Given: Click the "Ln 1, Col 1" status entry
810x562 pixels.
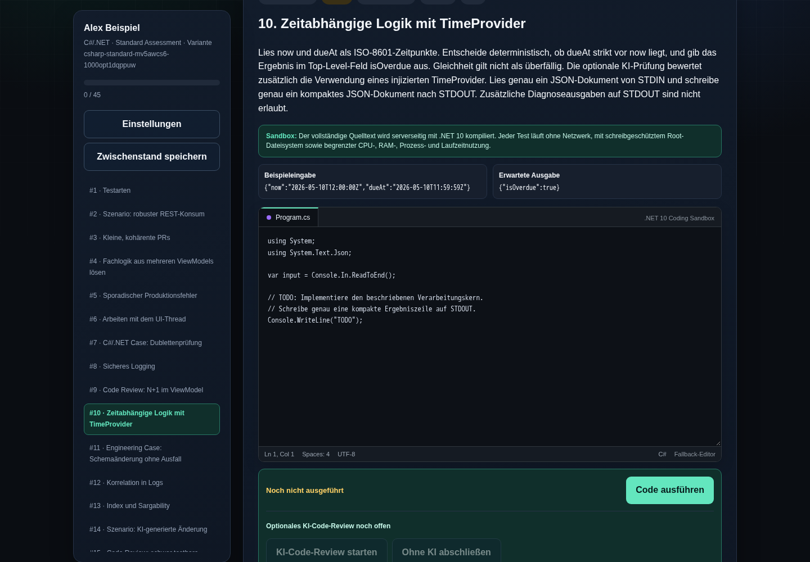Looking at the screenshot, I should pos(279,454).
